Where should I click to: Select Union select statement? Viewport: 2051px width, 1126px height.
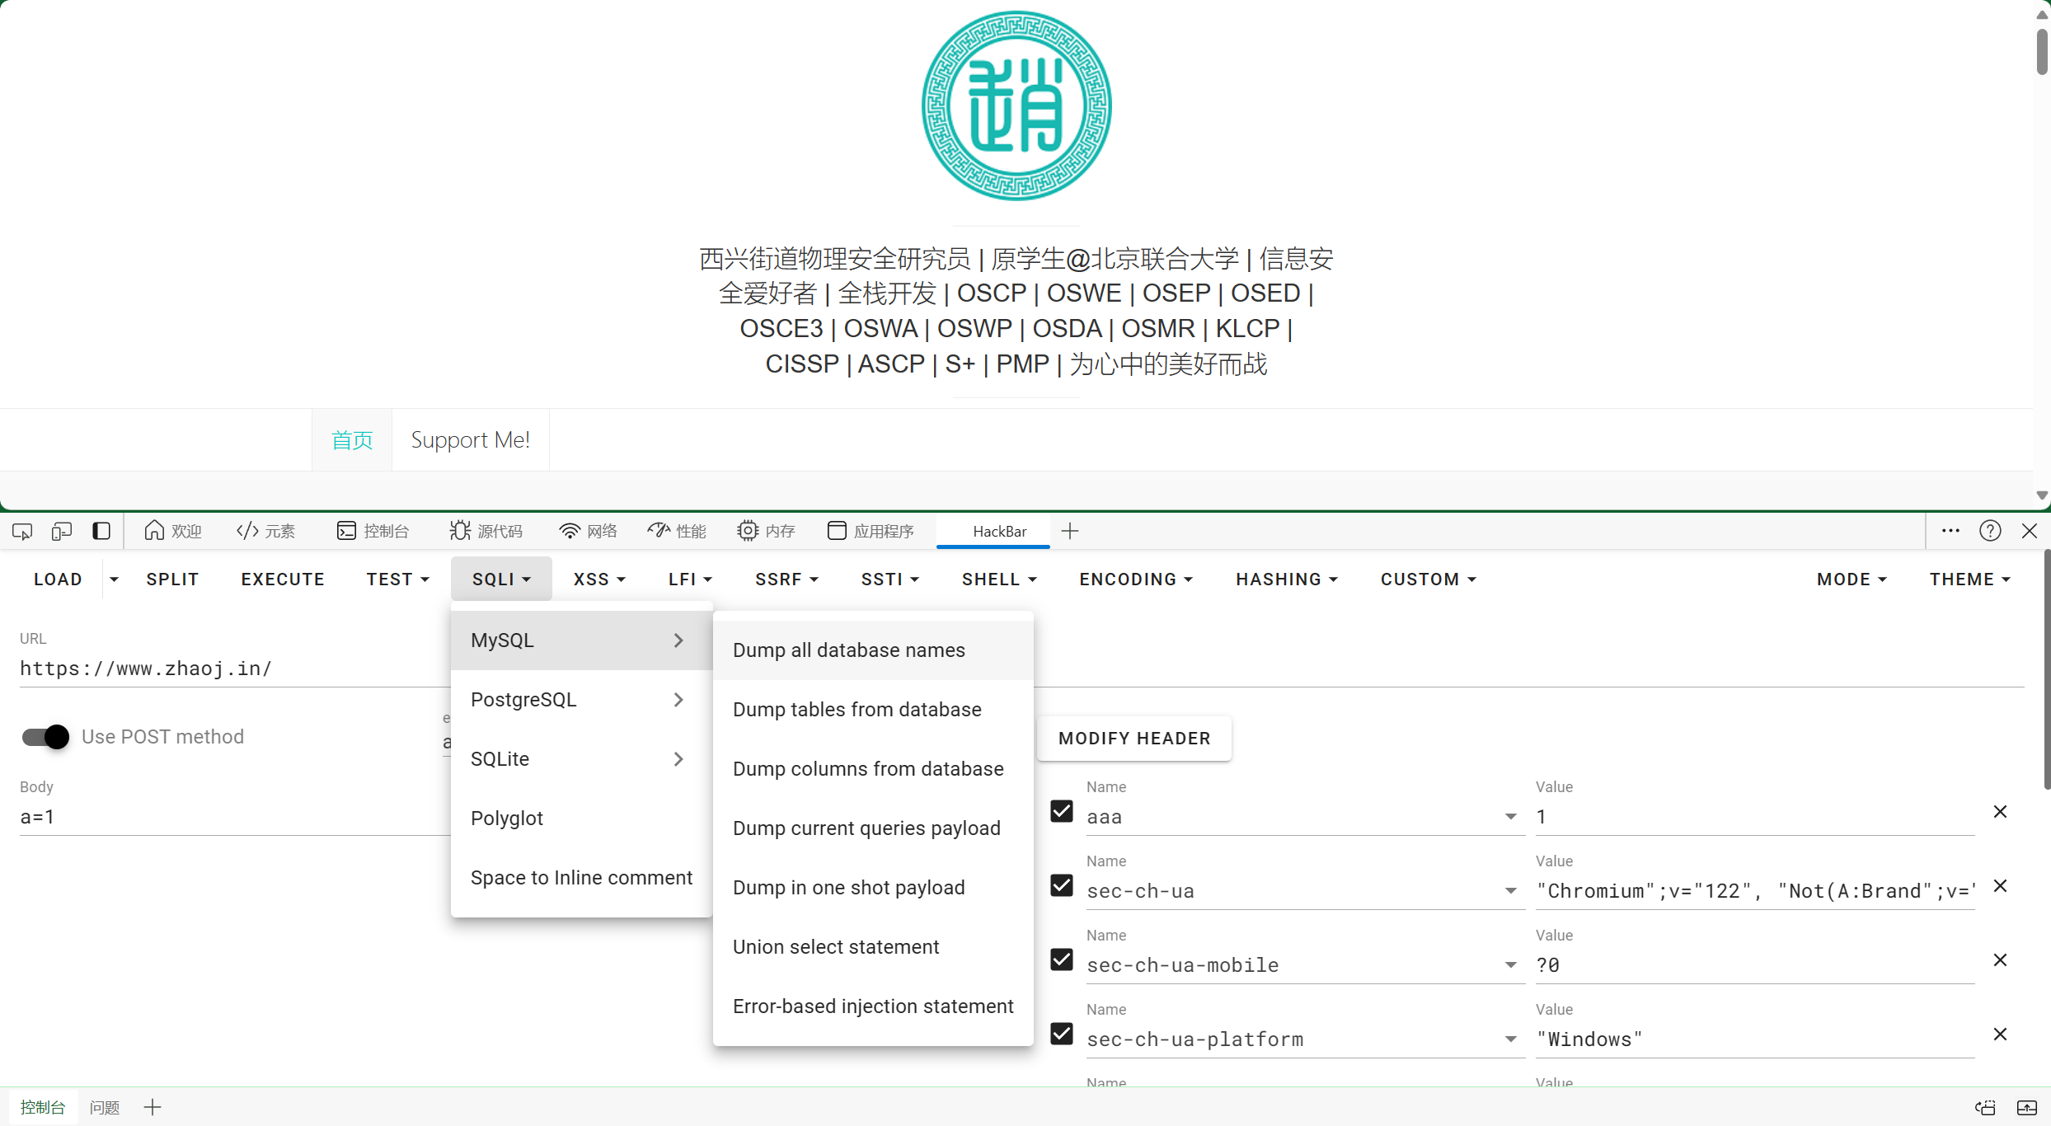(x=836, y=947)
